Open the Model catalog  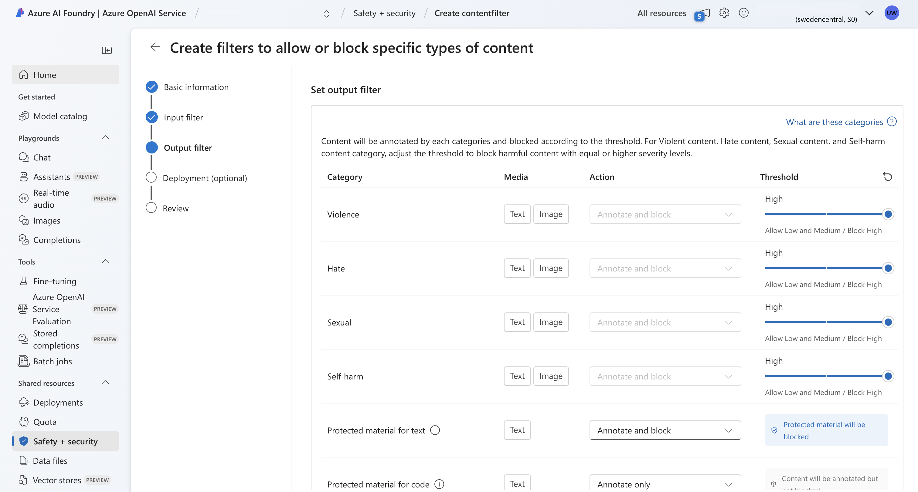[x=60, y=116]
